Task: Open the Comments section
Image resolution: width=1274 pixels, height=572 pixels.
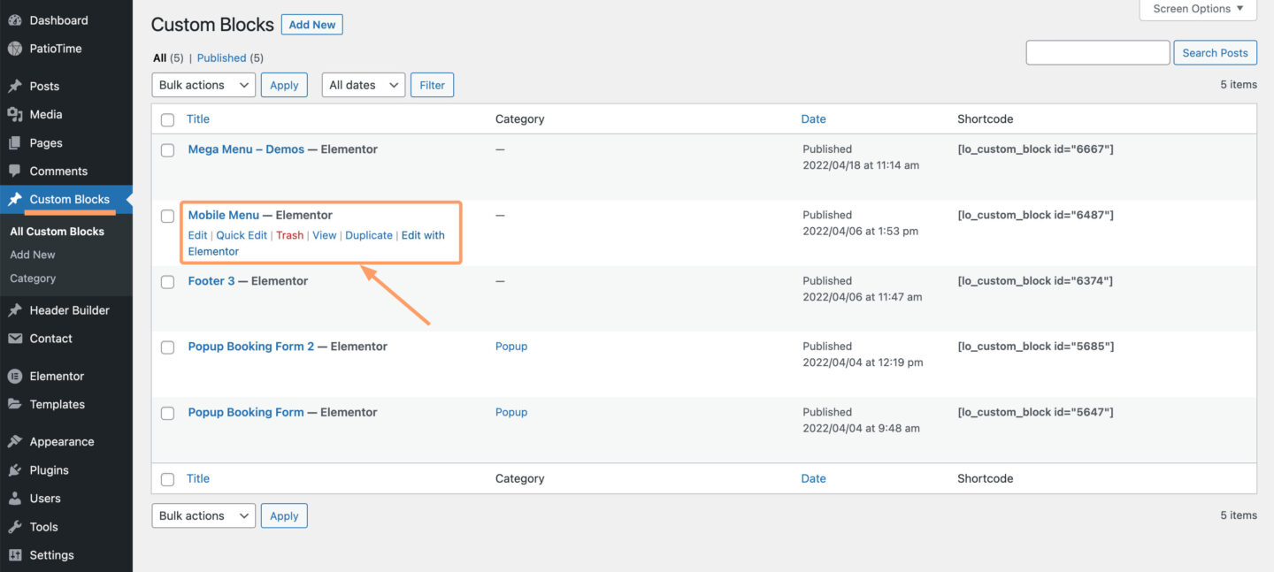Action: tap(59, 171)
